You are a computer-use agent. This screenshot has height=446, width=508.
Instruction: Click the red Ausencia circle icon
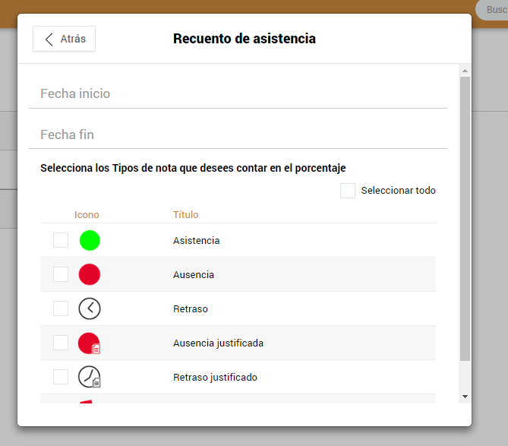(x=90, y=274)
